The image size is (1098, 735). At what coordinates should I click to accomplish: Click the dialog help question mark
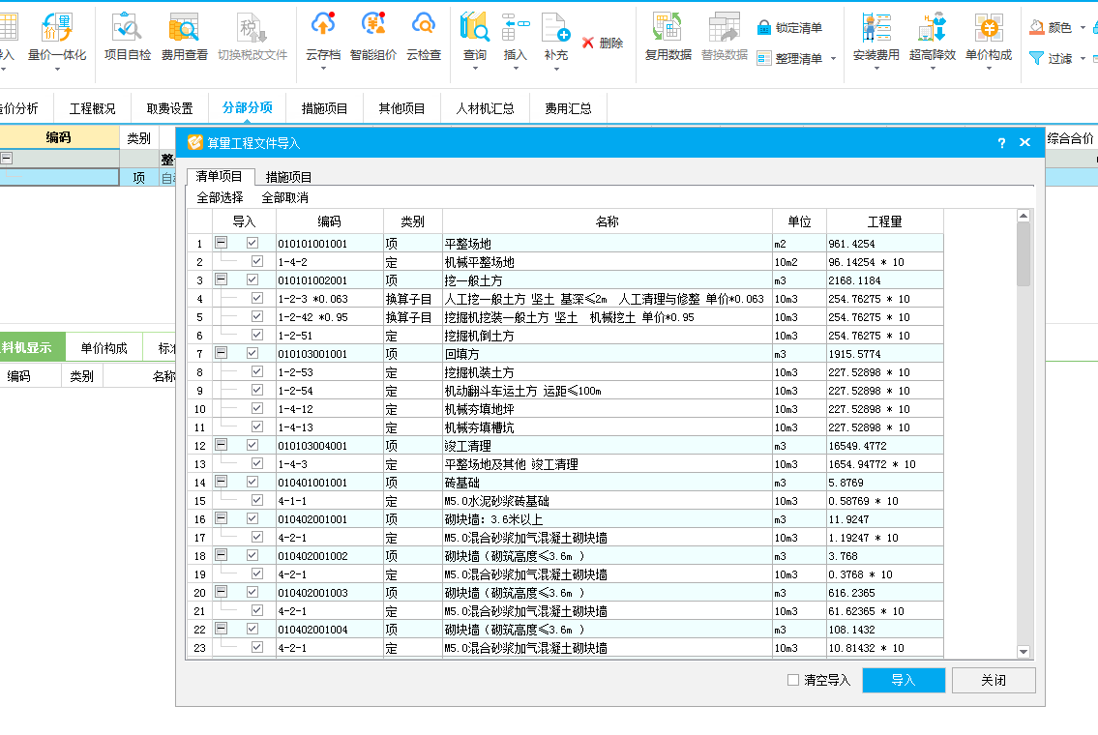point(1001,143)
